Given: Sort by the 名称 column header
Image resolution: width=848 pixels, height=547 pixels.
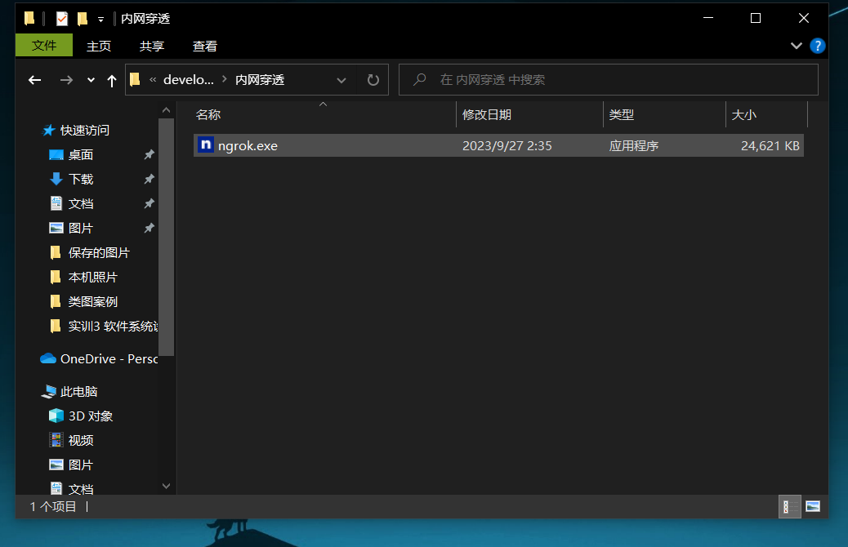Looking at the screenshot, I should click(324, 114).
